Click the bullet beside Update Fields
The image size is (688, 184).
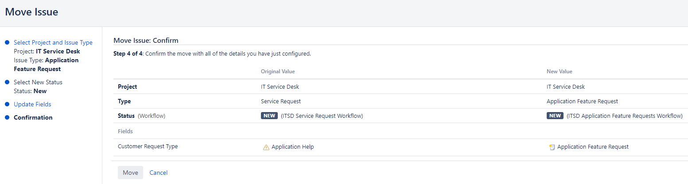(7, 105)
